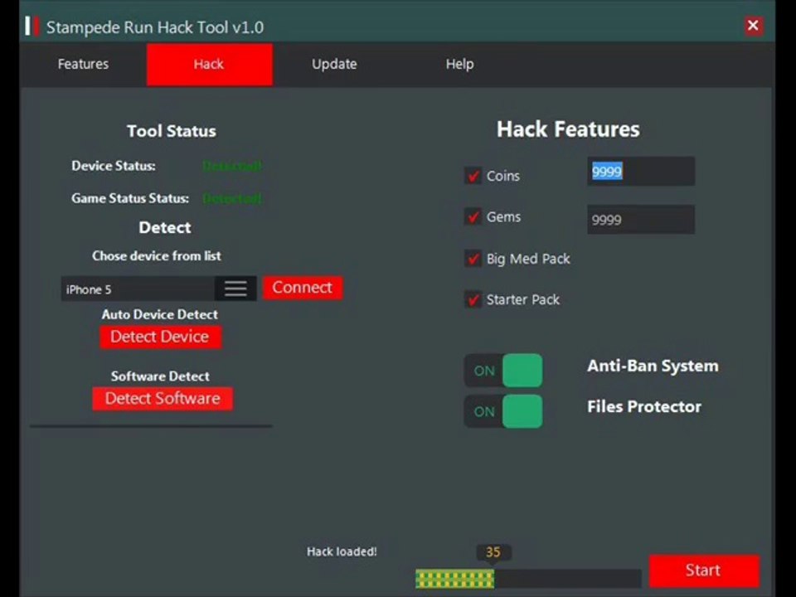796x597 pixels.
Task: Click the green Detected! value beside Game Status
Action: (232, 198)
